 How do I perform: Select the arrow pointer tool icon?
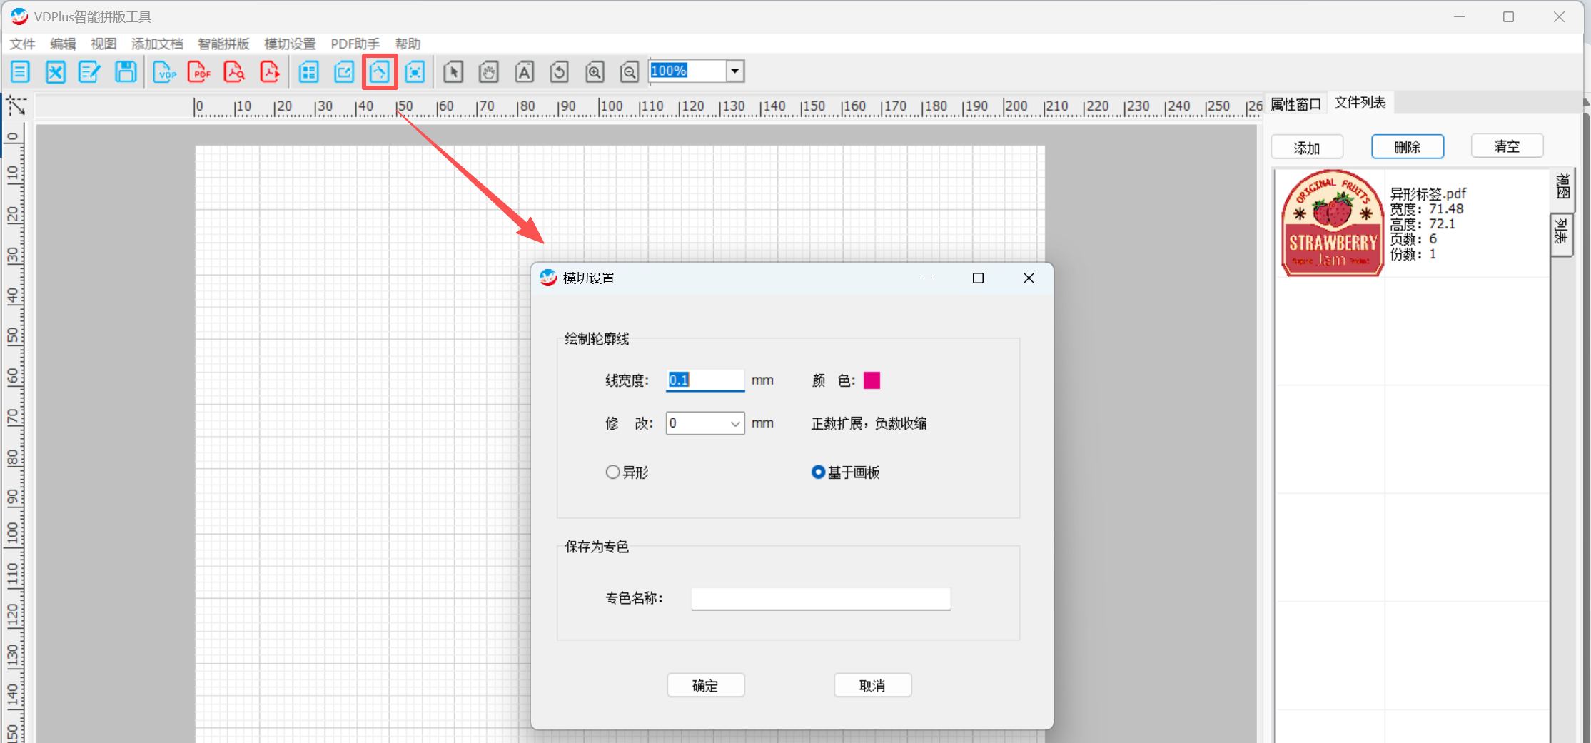point(453,71)
